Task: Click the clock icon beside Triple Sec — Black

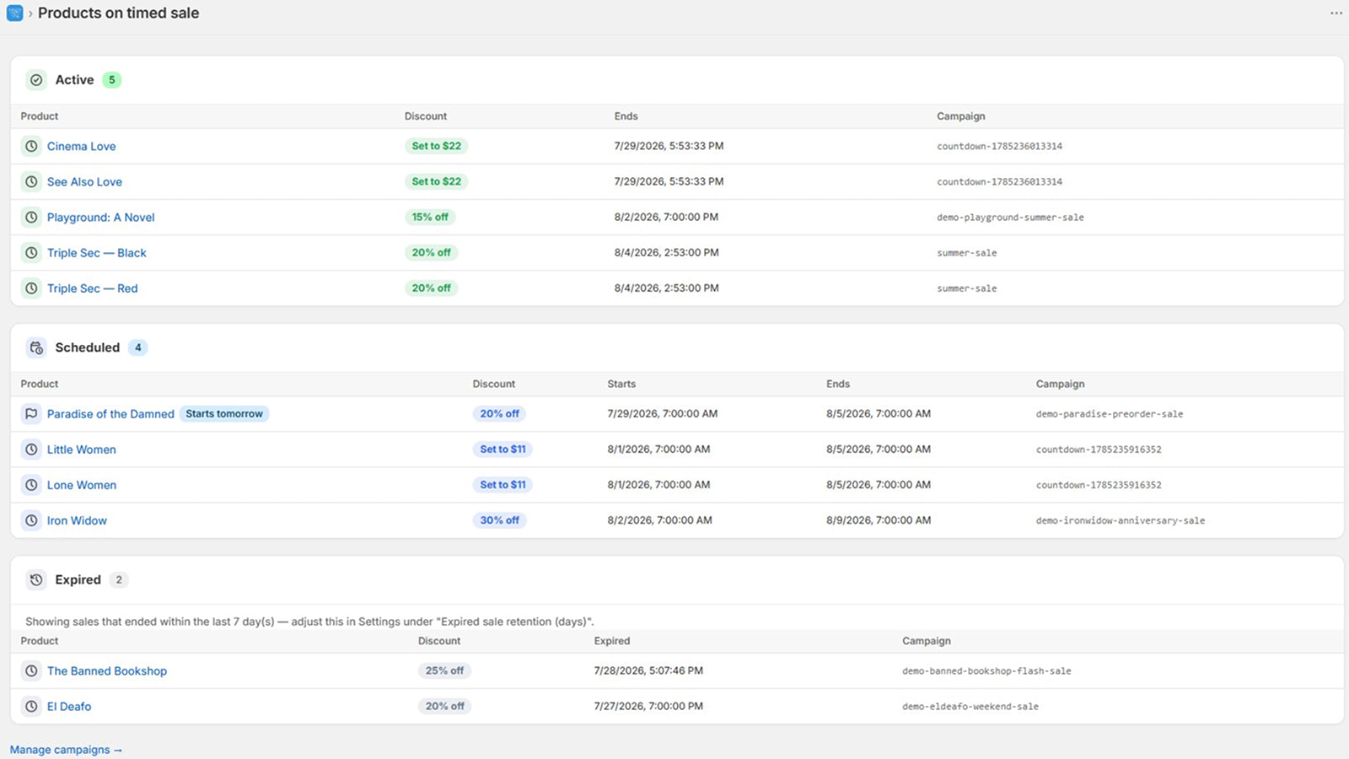Action: [31, 252]
